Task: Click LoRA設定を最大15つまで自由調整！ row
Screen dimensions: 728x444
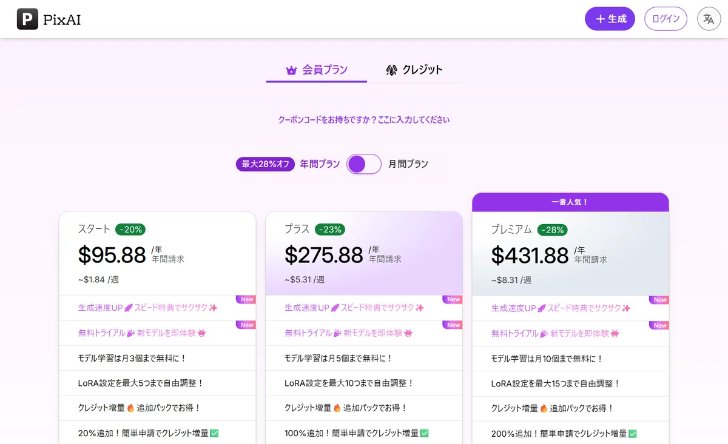Action: 570,383
